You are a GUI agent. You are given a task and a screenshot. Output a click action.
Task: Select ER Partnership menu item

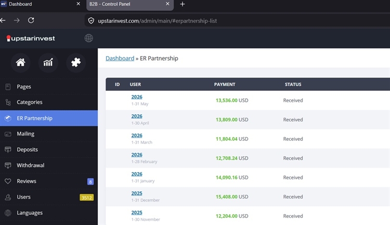[49, 118]
